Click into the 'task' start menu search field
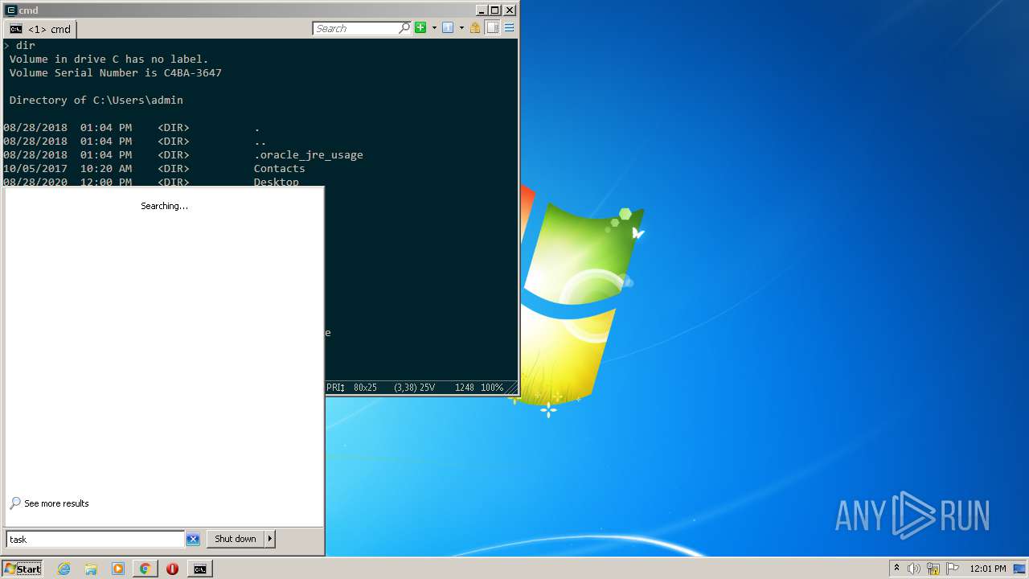The image size is (1029, 579). click(95, 539)
